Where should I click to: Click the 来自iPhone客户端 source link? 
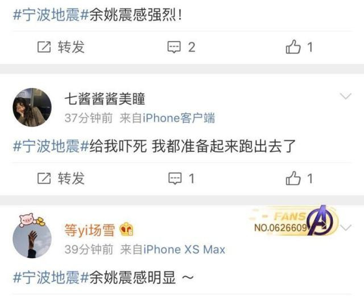pos(167,118)
